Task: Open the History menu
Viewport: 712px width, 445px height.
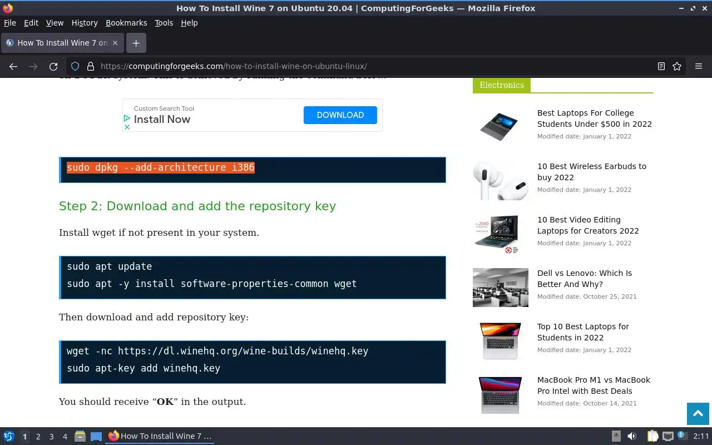Action: tap(85, 23)
